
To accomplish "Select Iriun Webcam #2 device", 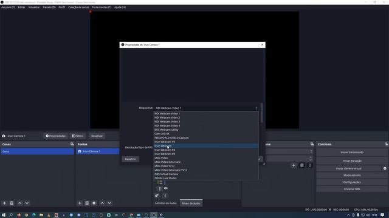I will point(206,142).
